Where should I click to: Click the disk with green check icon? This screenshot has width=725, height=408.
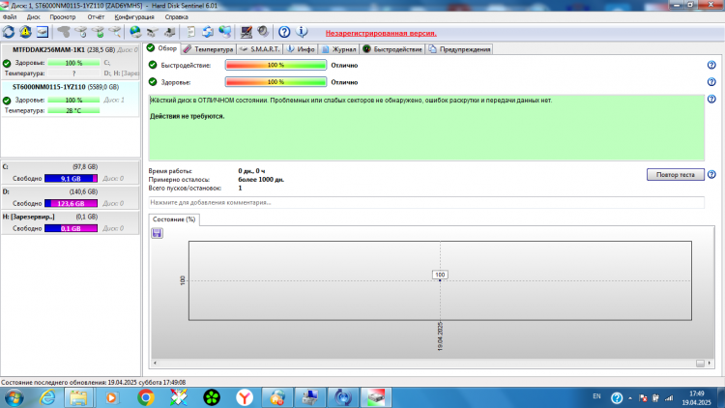pyautogui.click(x=98, y=32)
